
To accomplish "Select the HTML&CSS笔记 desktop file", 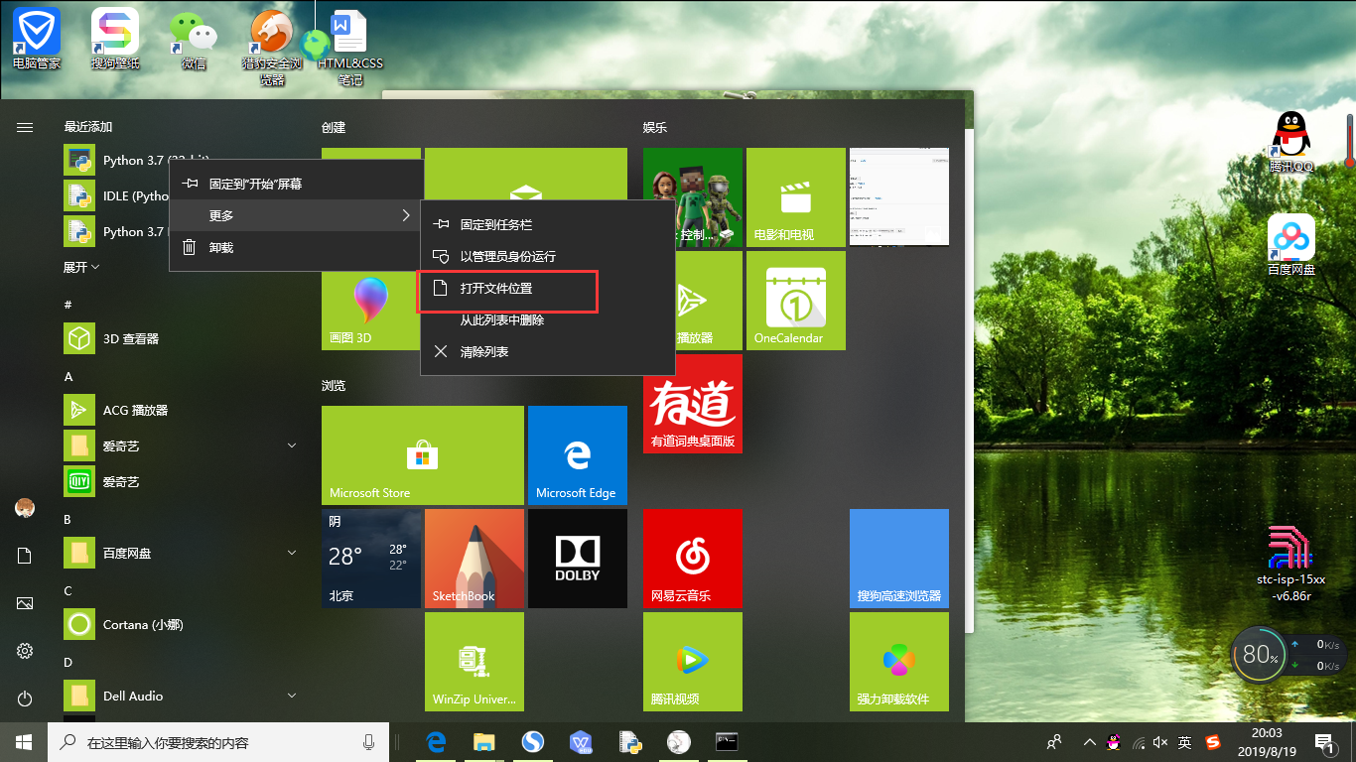I will 349,48.
